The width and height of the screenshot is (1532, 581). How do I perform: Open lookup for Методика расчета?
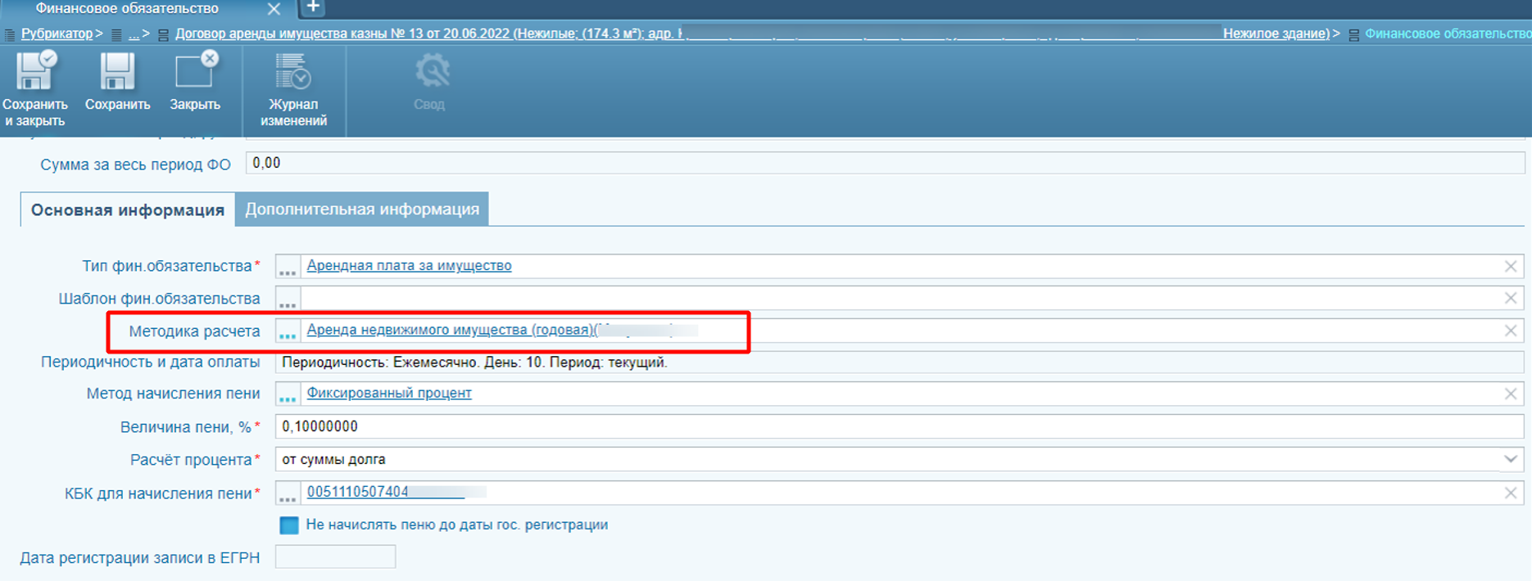point(288,331)
